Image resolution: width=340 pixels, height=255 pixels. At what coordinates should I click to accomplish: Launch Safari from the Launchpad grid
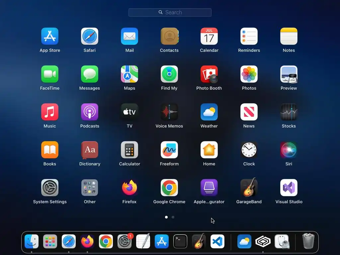click(x=90, y=36)
